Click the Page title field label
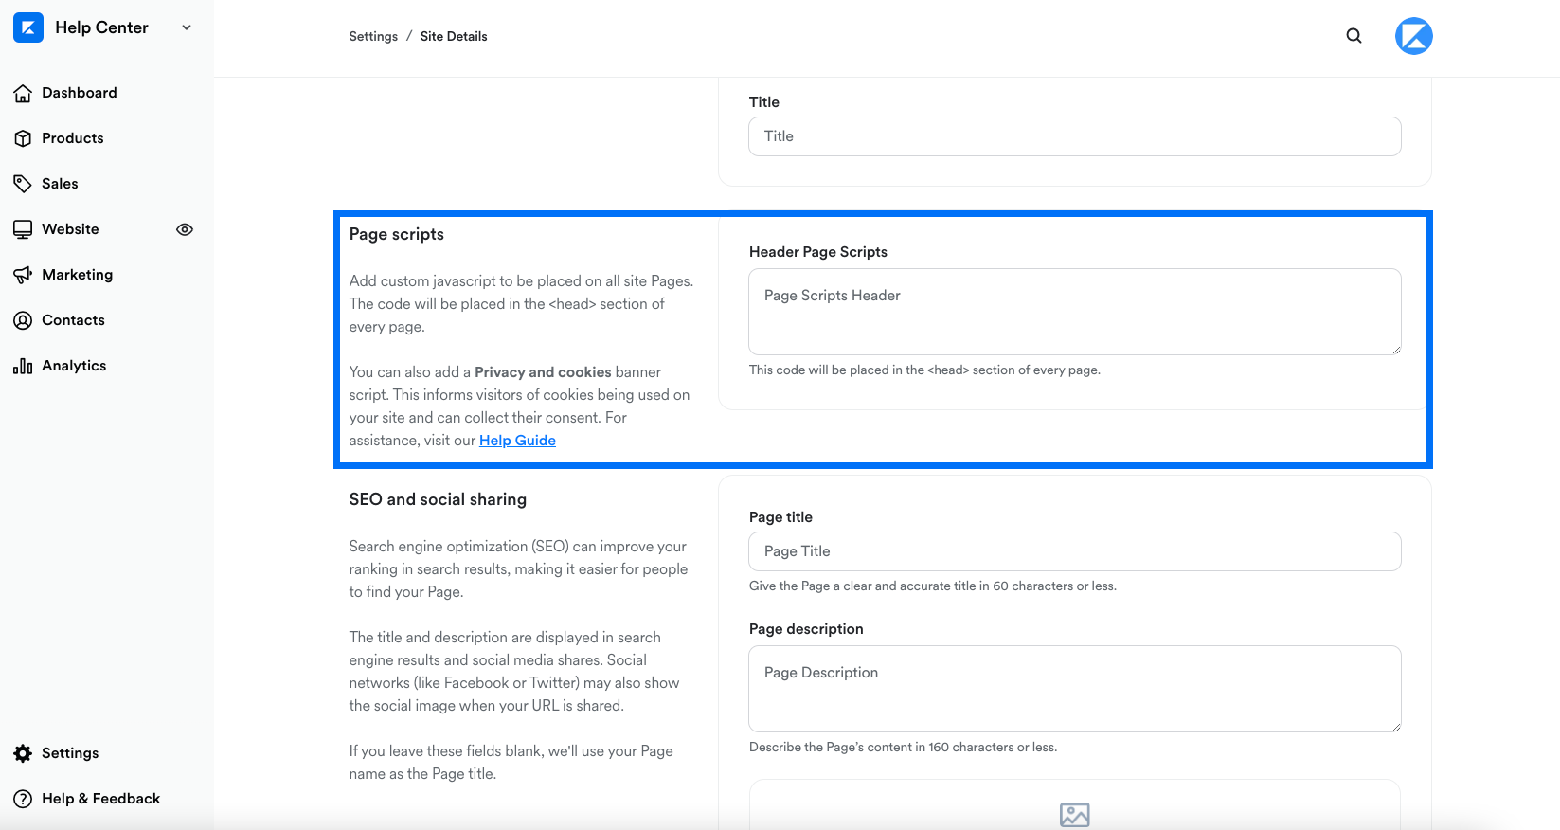This screenshot has width=1560, height=830. [780, 517]
